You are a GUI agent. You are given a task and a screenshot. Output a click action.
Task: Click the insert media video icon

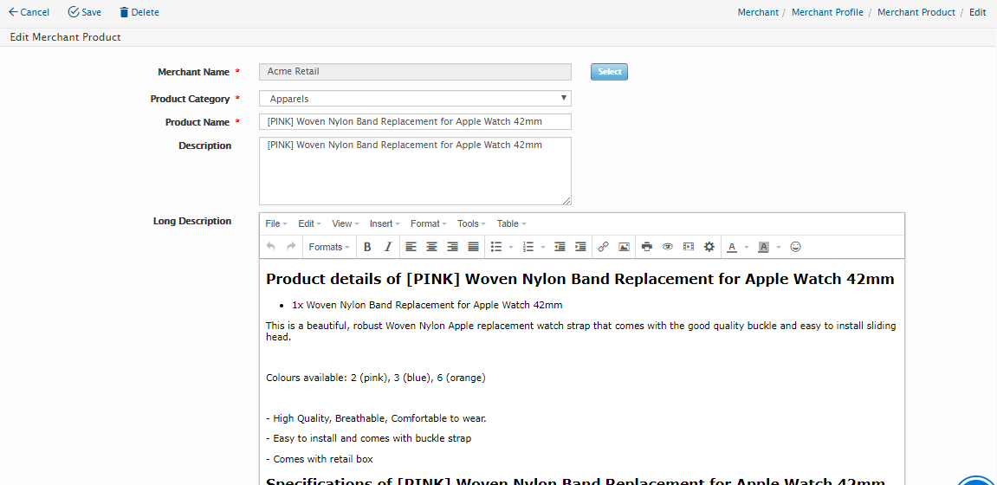click(689, 247)
